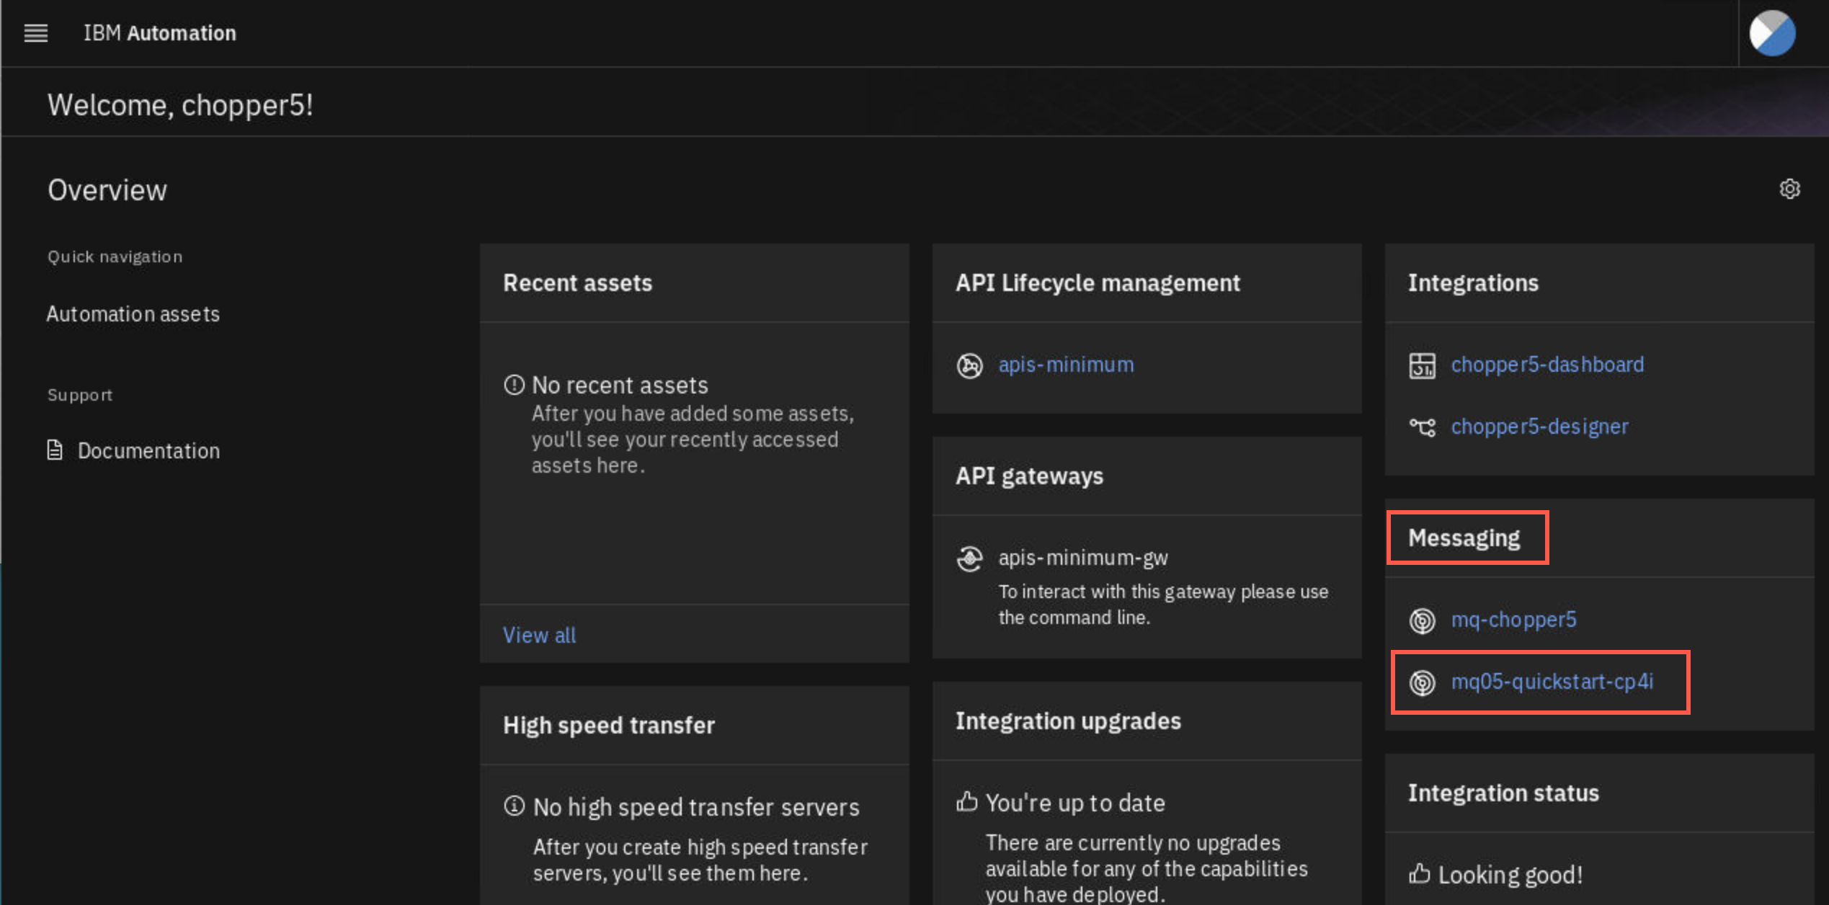Open the mq-chopper5 messaging link
The image size is (1829, 905).
tap(1513, 620)
